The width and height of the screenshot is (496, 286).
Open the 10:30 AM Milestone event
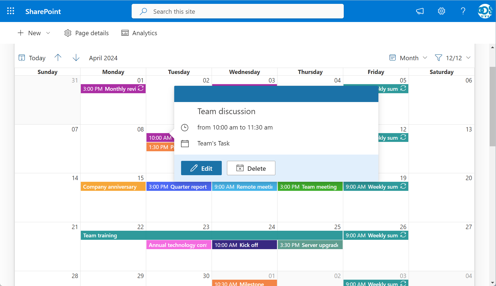coord(245,283)
